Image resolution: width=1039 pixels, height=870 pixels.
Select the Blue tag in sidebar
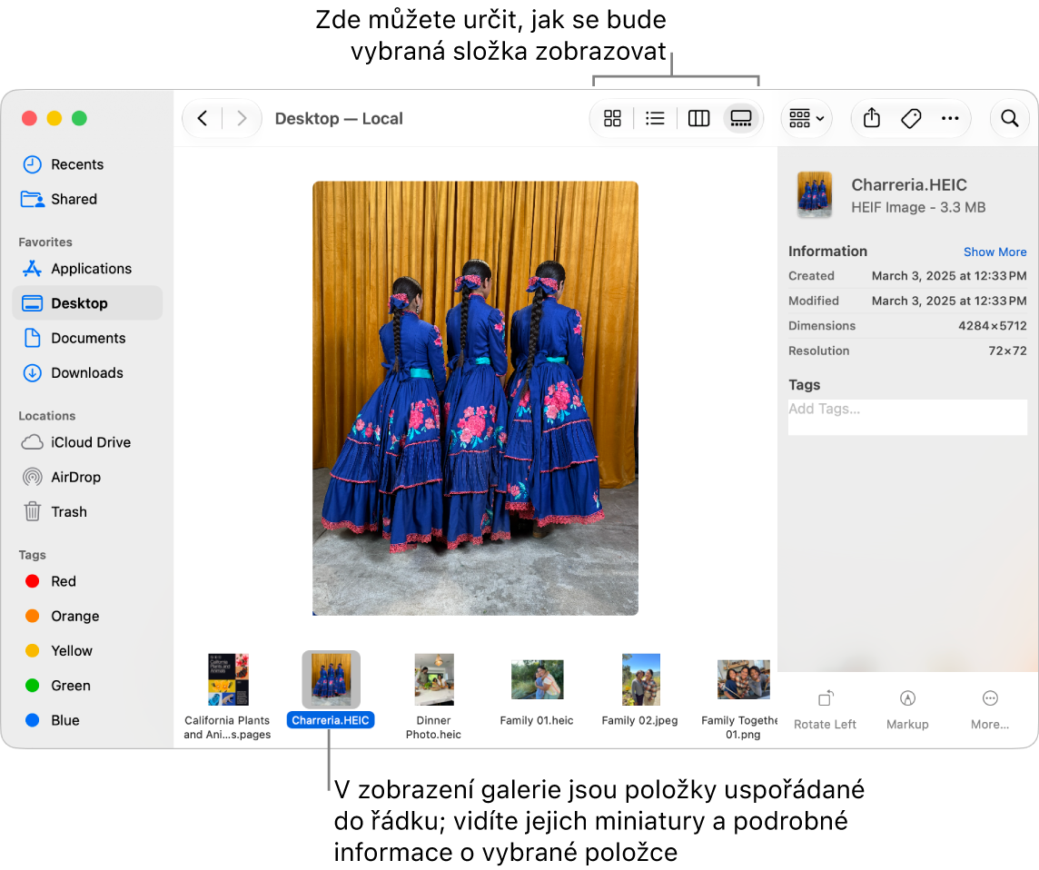pyautogui.click(x=87, y=720)
